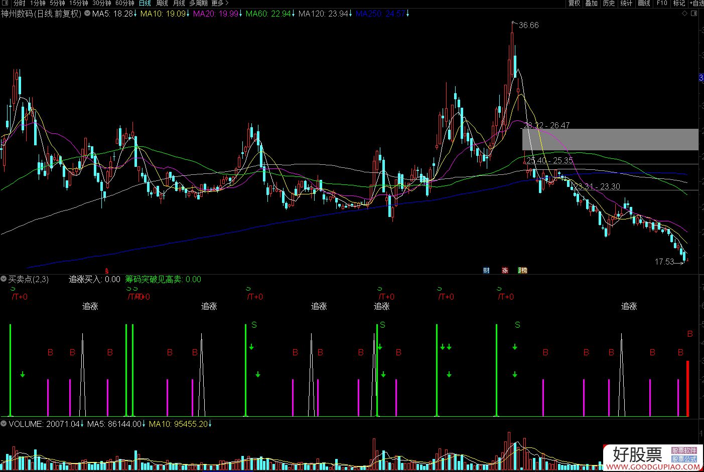The width and height of the screenshot is (704, 472).
Task: Open 多周期 multi-period view
Action: (x=198, y=4)
